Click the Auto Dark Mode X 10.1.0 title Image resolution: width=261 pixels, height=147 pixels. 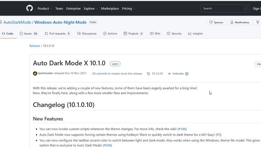69,63
